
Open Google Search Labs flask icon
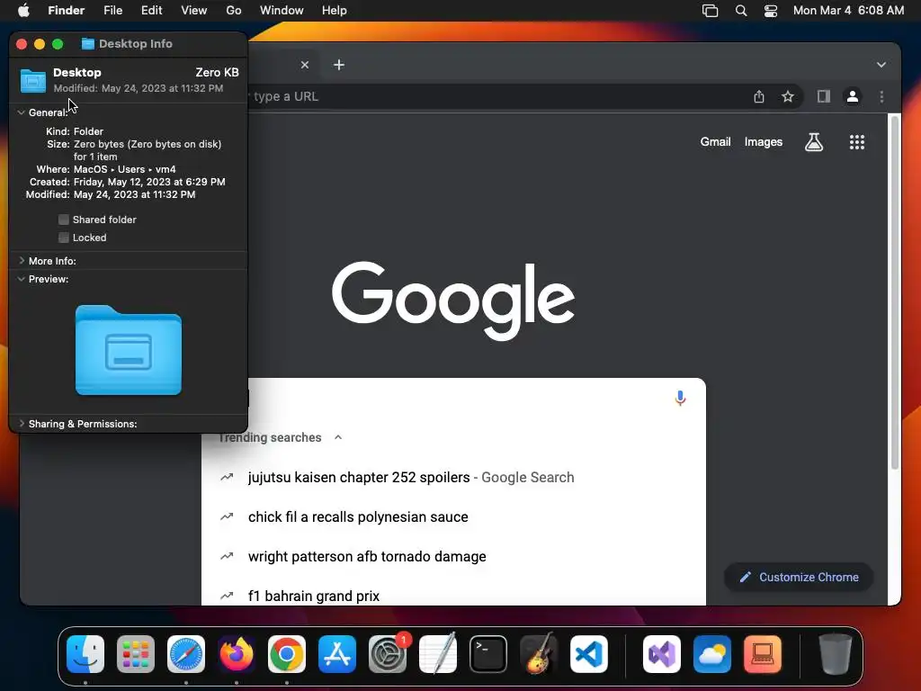[x=813, y=141]
